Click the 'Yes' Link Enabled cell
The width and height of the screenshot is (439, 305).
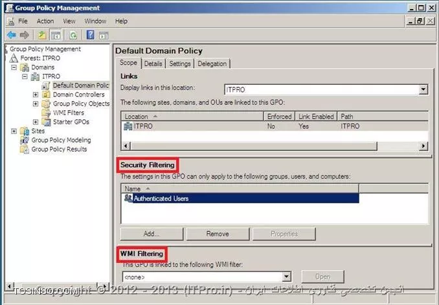(x=304, y=126)
